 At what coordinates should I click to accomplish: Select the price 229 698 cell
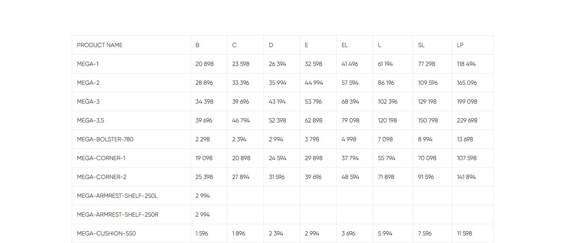[467, 121]
